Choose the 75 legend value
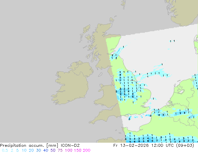Screen dimensions: 198x153 pos(60,151)
